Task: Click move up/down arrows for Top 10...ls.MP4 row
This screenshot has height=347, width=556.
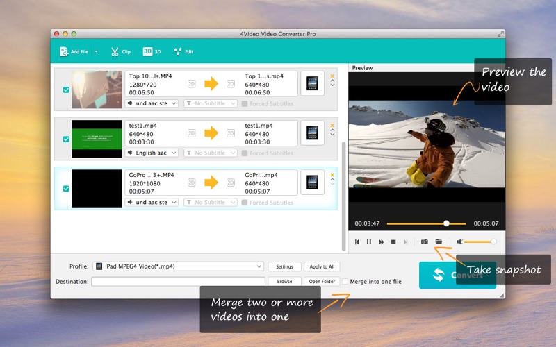Action: (332, 83)
